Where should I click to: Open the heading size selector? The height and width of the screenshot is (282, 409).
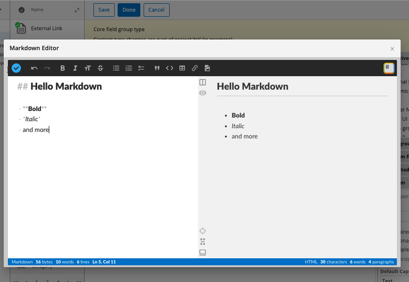click(87, 68)
